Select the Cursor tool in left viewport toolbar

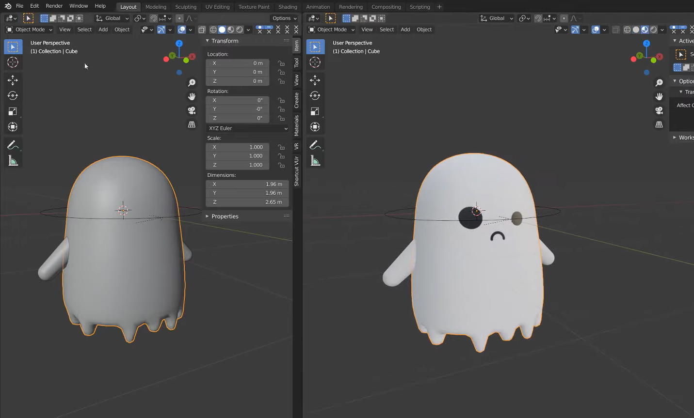point(13,62)
